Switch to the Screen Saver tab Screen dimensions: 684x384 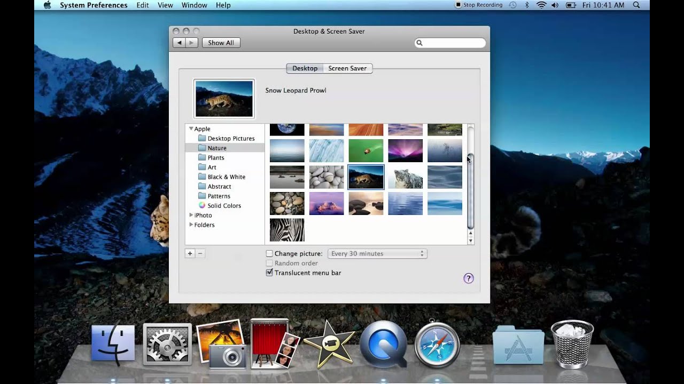pyautogui.click(x=348, y=68)
